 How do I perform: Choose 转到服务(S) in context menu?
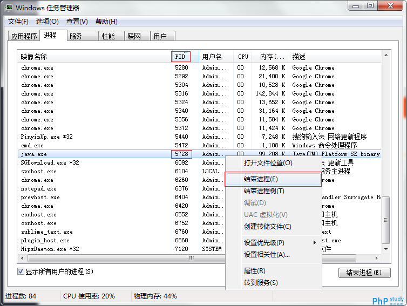pyautogui.click(x=274, y=283)
